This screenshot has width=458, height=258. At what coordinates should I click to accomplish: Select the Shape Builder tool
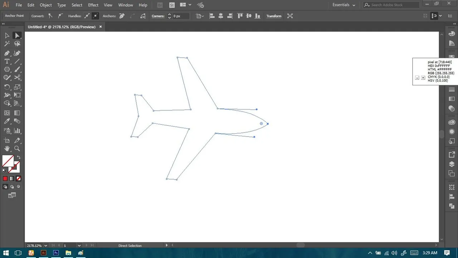pyautogui.click(x=7, y=104)
